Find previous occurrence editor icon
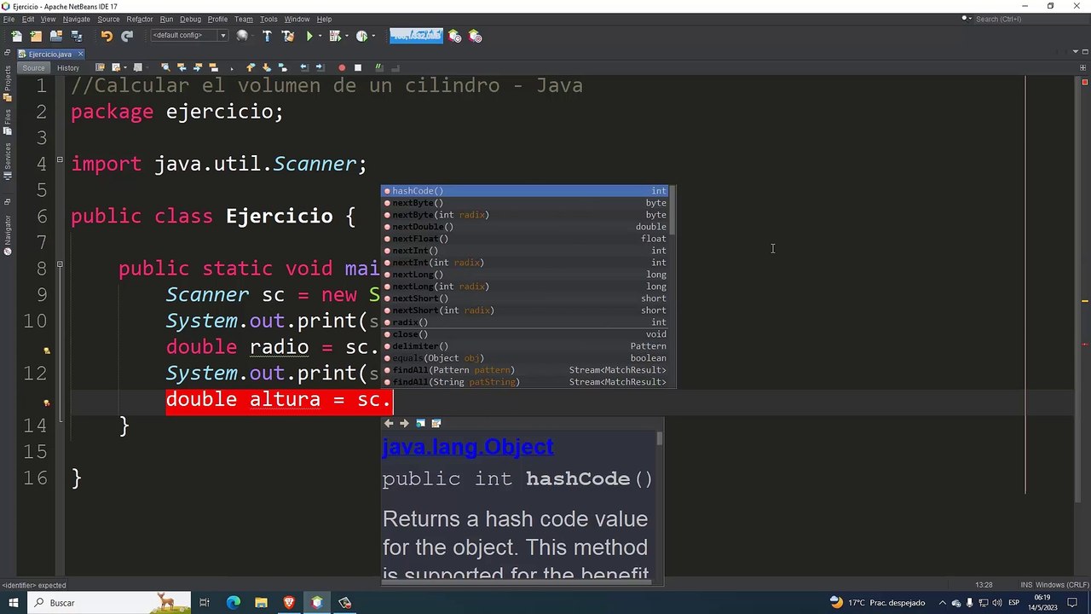This screenshot has width=1091, height=614. [x=182, y=67]
